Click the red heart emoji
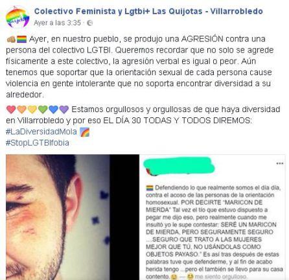The width and height of the screenshot is (289, 280). pos(11,110)
